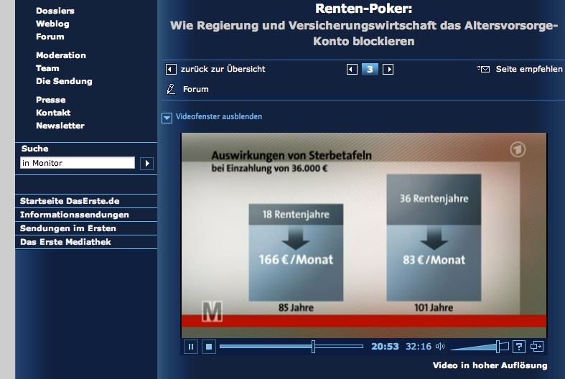Select page number 3
The height and width of the screenshot is (379, 565).
tap(370, 69)
